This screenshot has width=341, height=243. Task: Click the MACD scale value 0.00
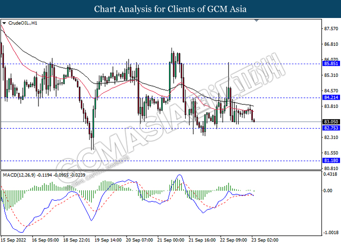coord(328,191)
